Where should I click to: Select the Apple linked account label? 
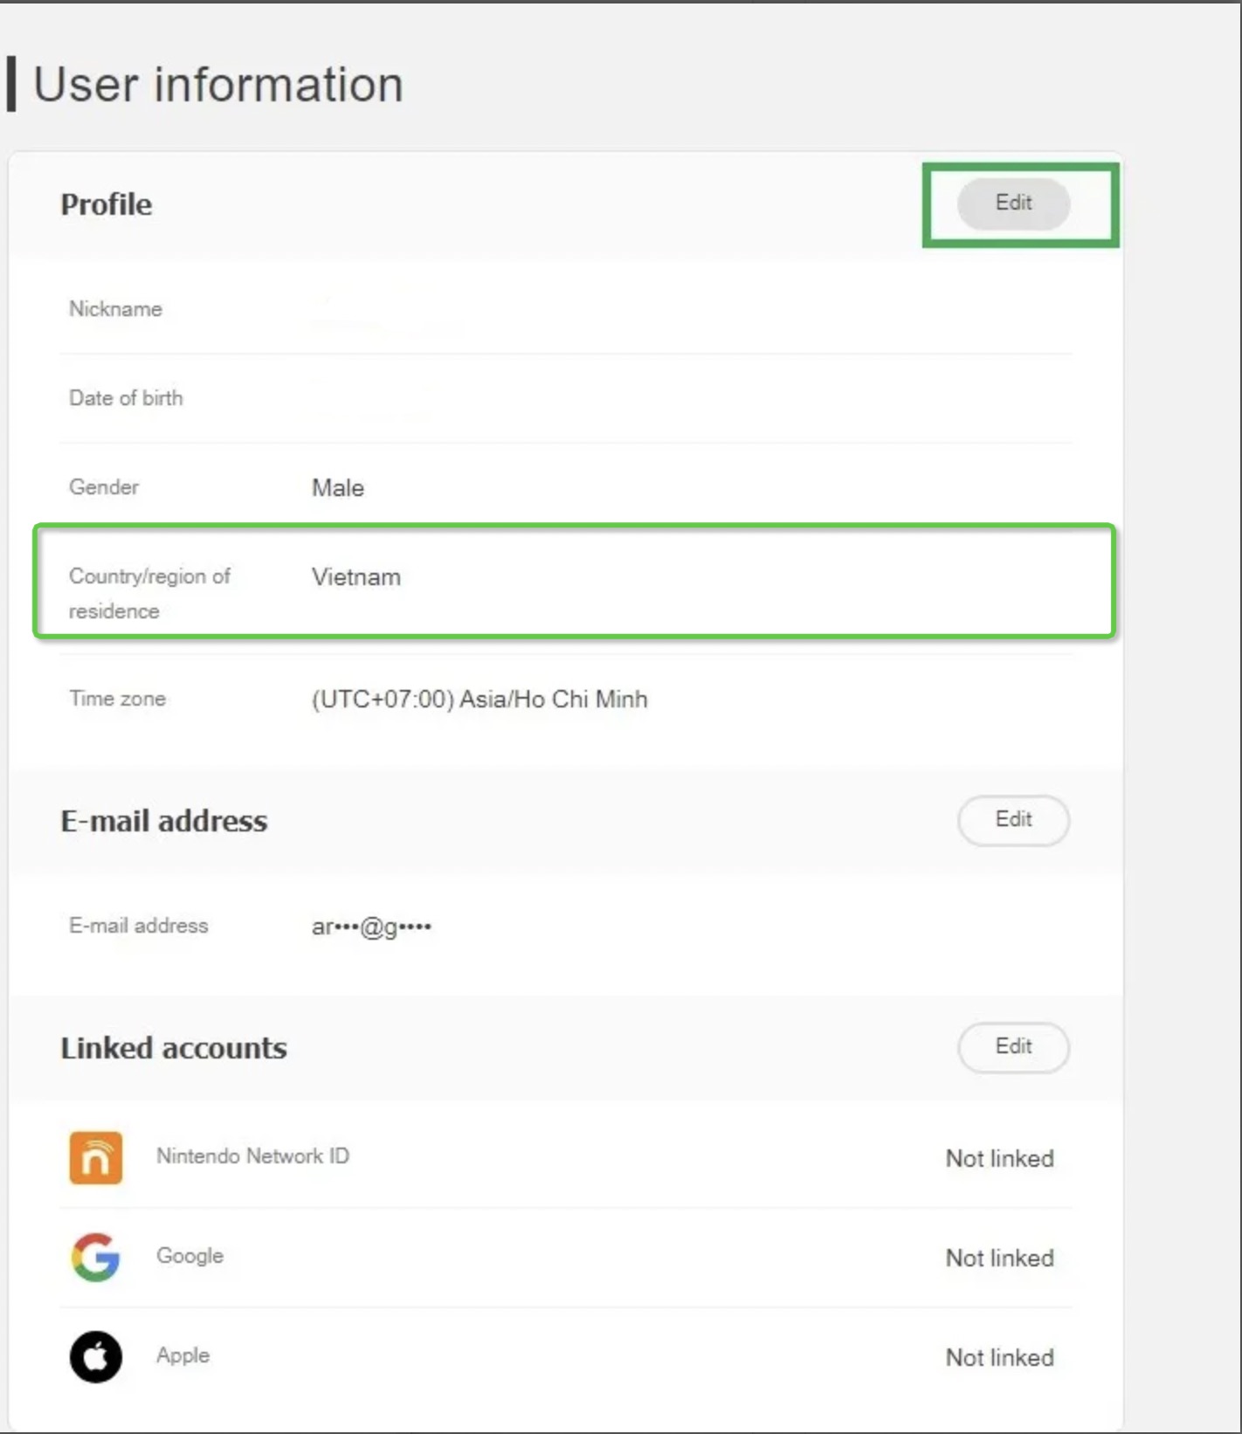[x=183, y=1355]
